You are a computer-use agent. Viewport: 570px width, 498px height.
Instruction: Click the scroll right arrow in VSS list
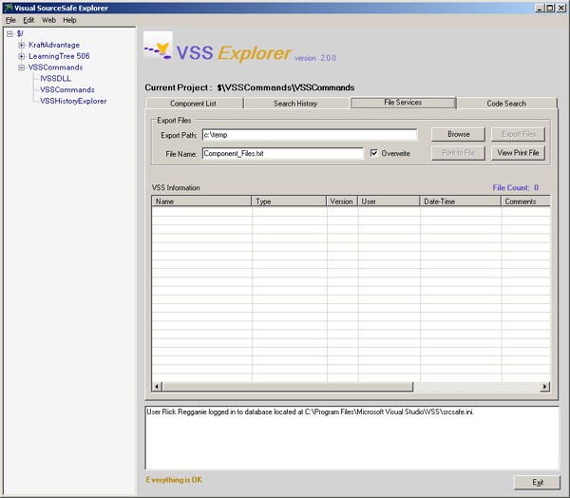[x=544, y=387]
